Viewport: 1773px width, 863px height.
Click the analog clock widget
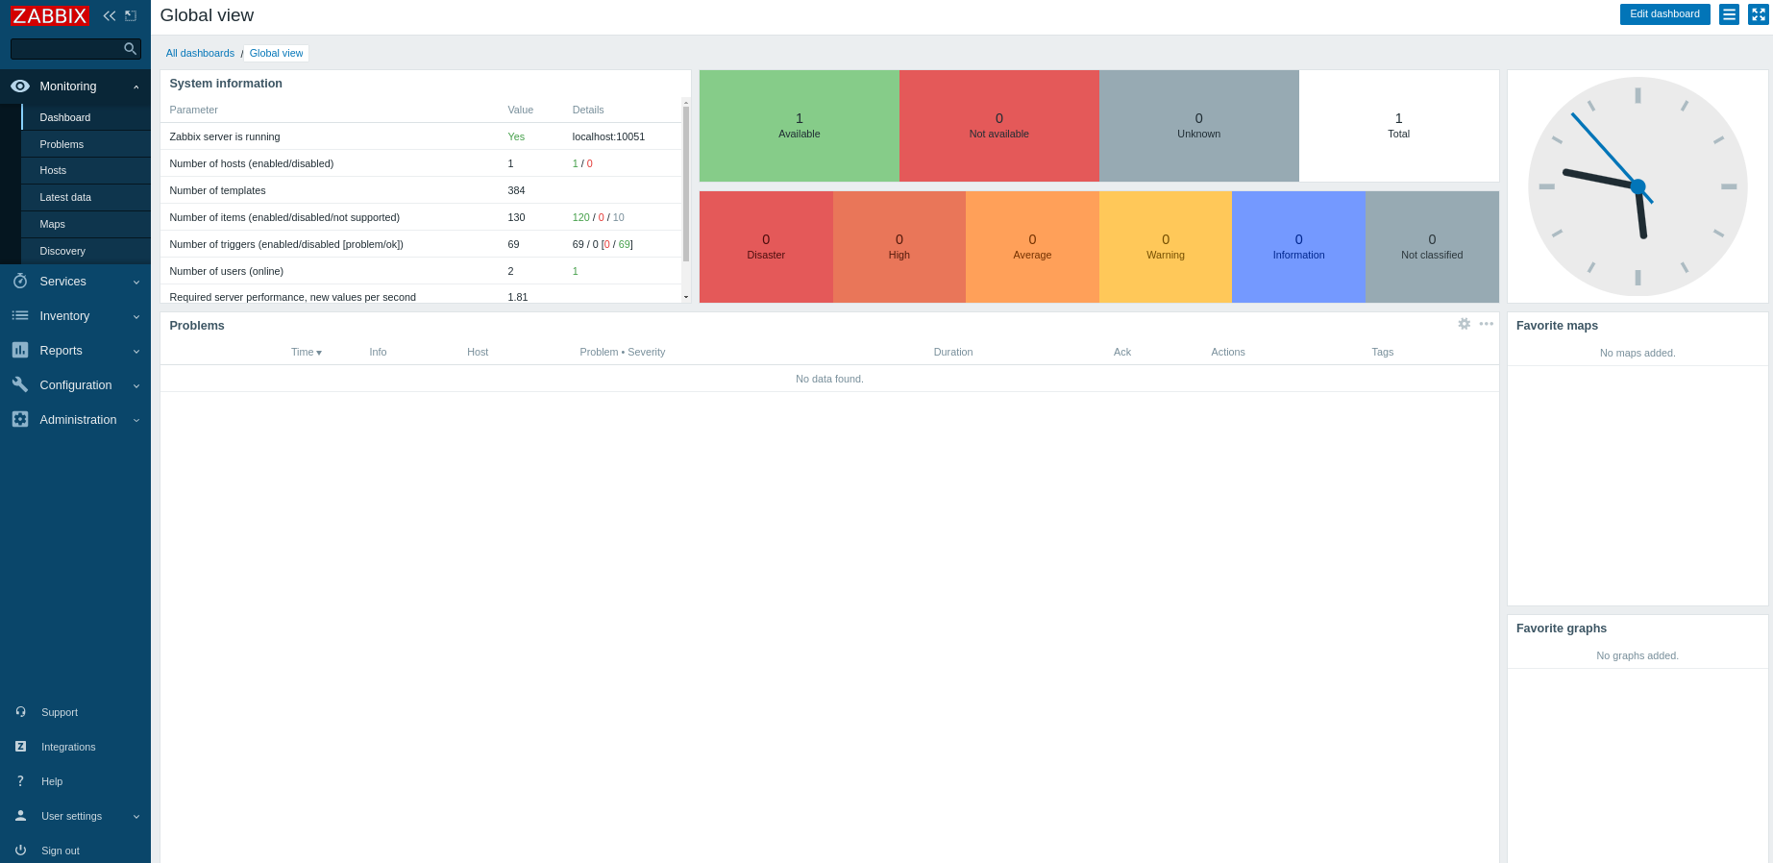click(x=1638, y=186)
